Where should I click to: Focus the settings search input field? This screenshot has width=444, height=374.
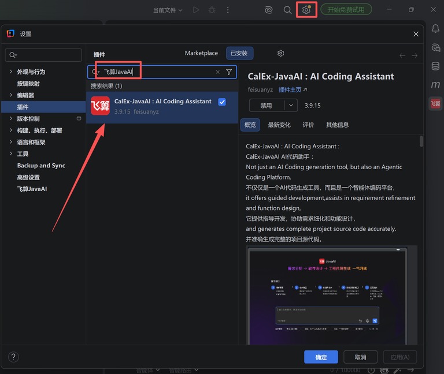coord(43,55)
